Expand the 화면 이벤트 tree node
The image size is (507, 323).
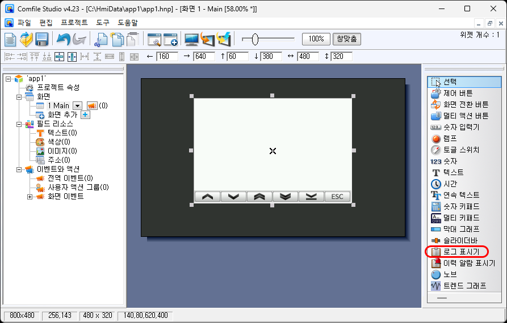tap(30, 197)
